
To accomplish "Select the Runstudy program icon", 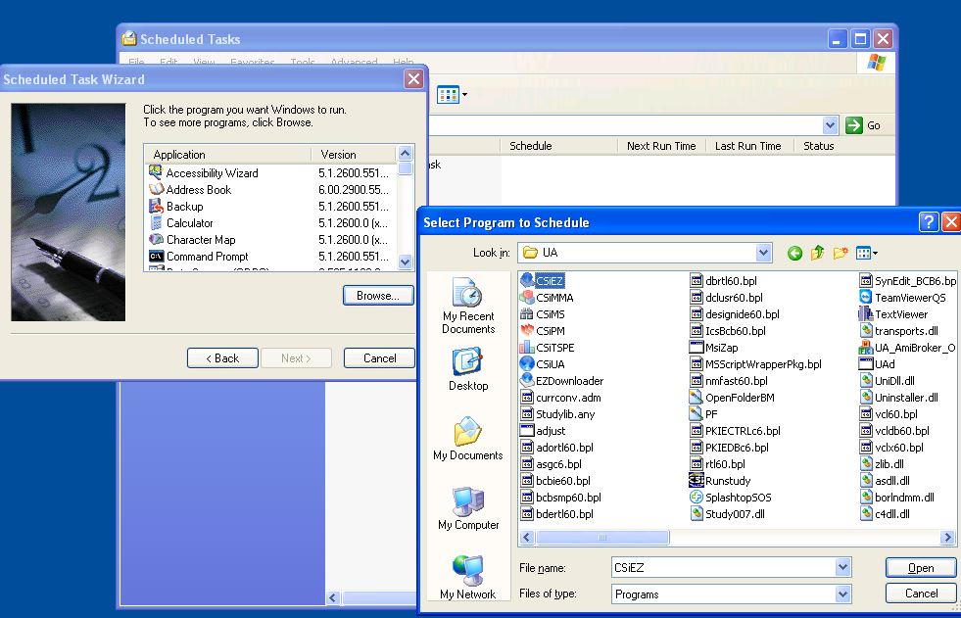I will [x=697, y=481].
